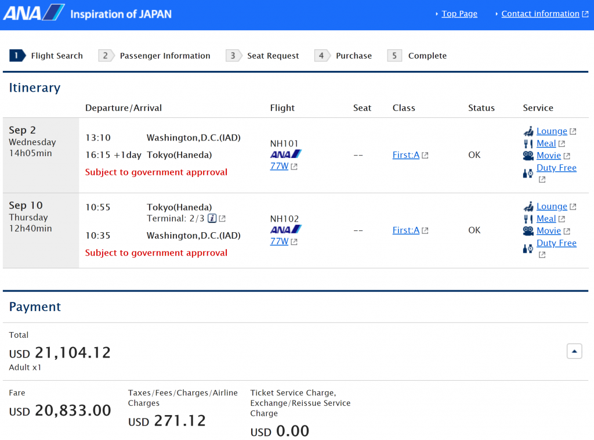Click external icon next to NH101 Lounge
This screenshot has width=594, height=440.
pos(573,132)
